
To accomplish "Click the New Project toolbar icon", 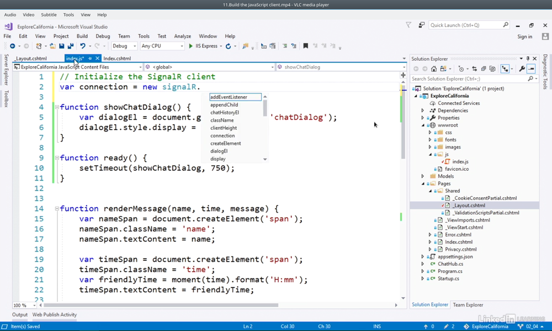I will (x=39, y=46).
